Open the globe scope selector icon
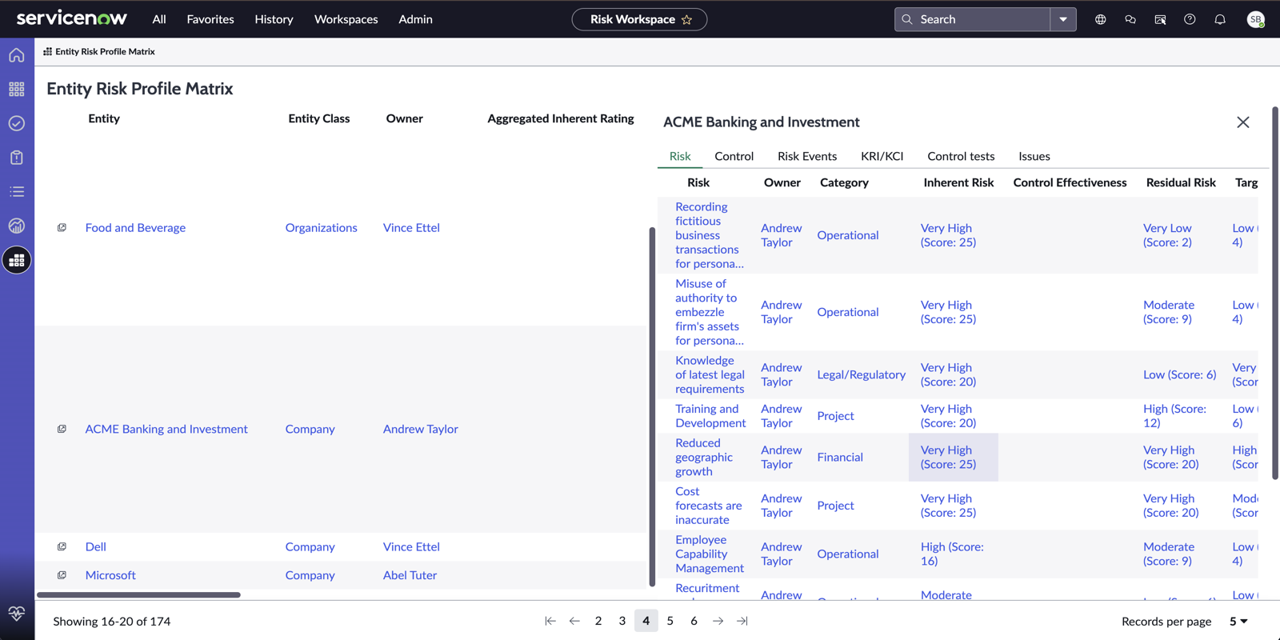 coord(1101,19)
